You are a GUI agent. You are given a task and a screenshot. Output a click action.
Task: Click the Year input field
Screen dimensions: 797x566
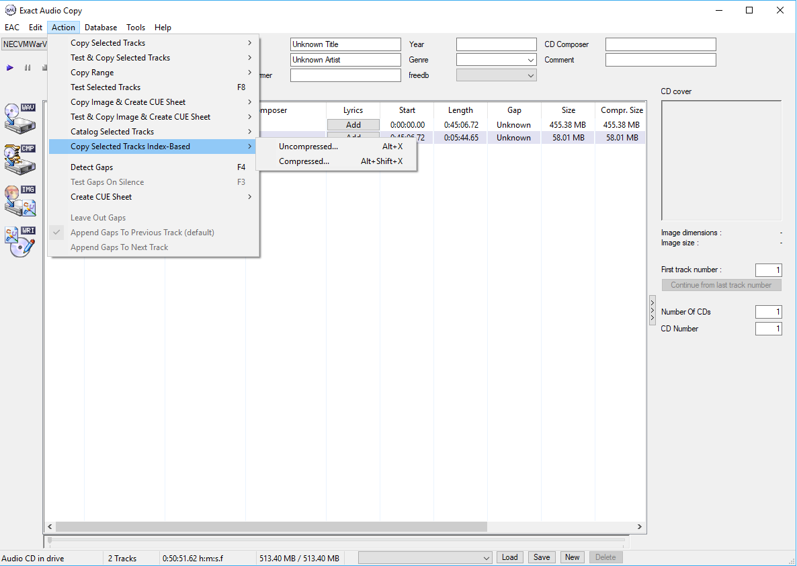coord(496,44)
